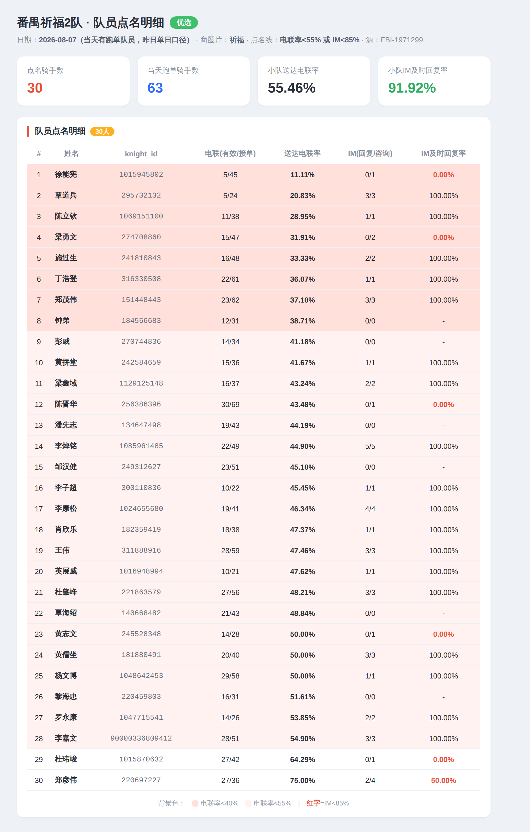This screenshot has height=832, width=530.
Task: Click the 电联(有效/接单) column header
Action: (x=230, y=154)
